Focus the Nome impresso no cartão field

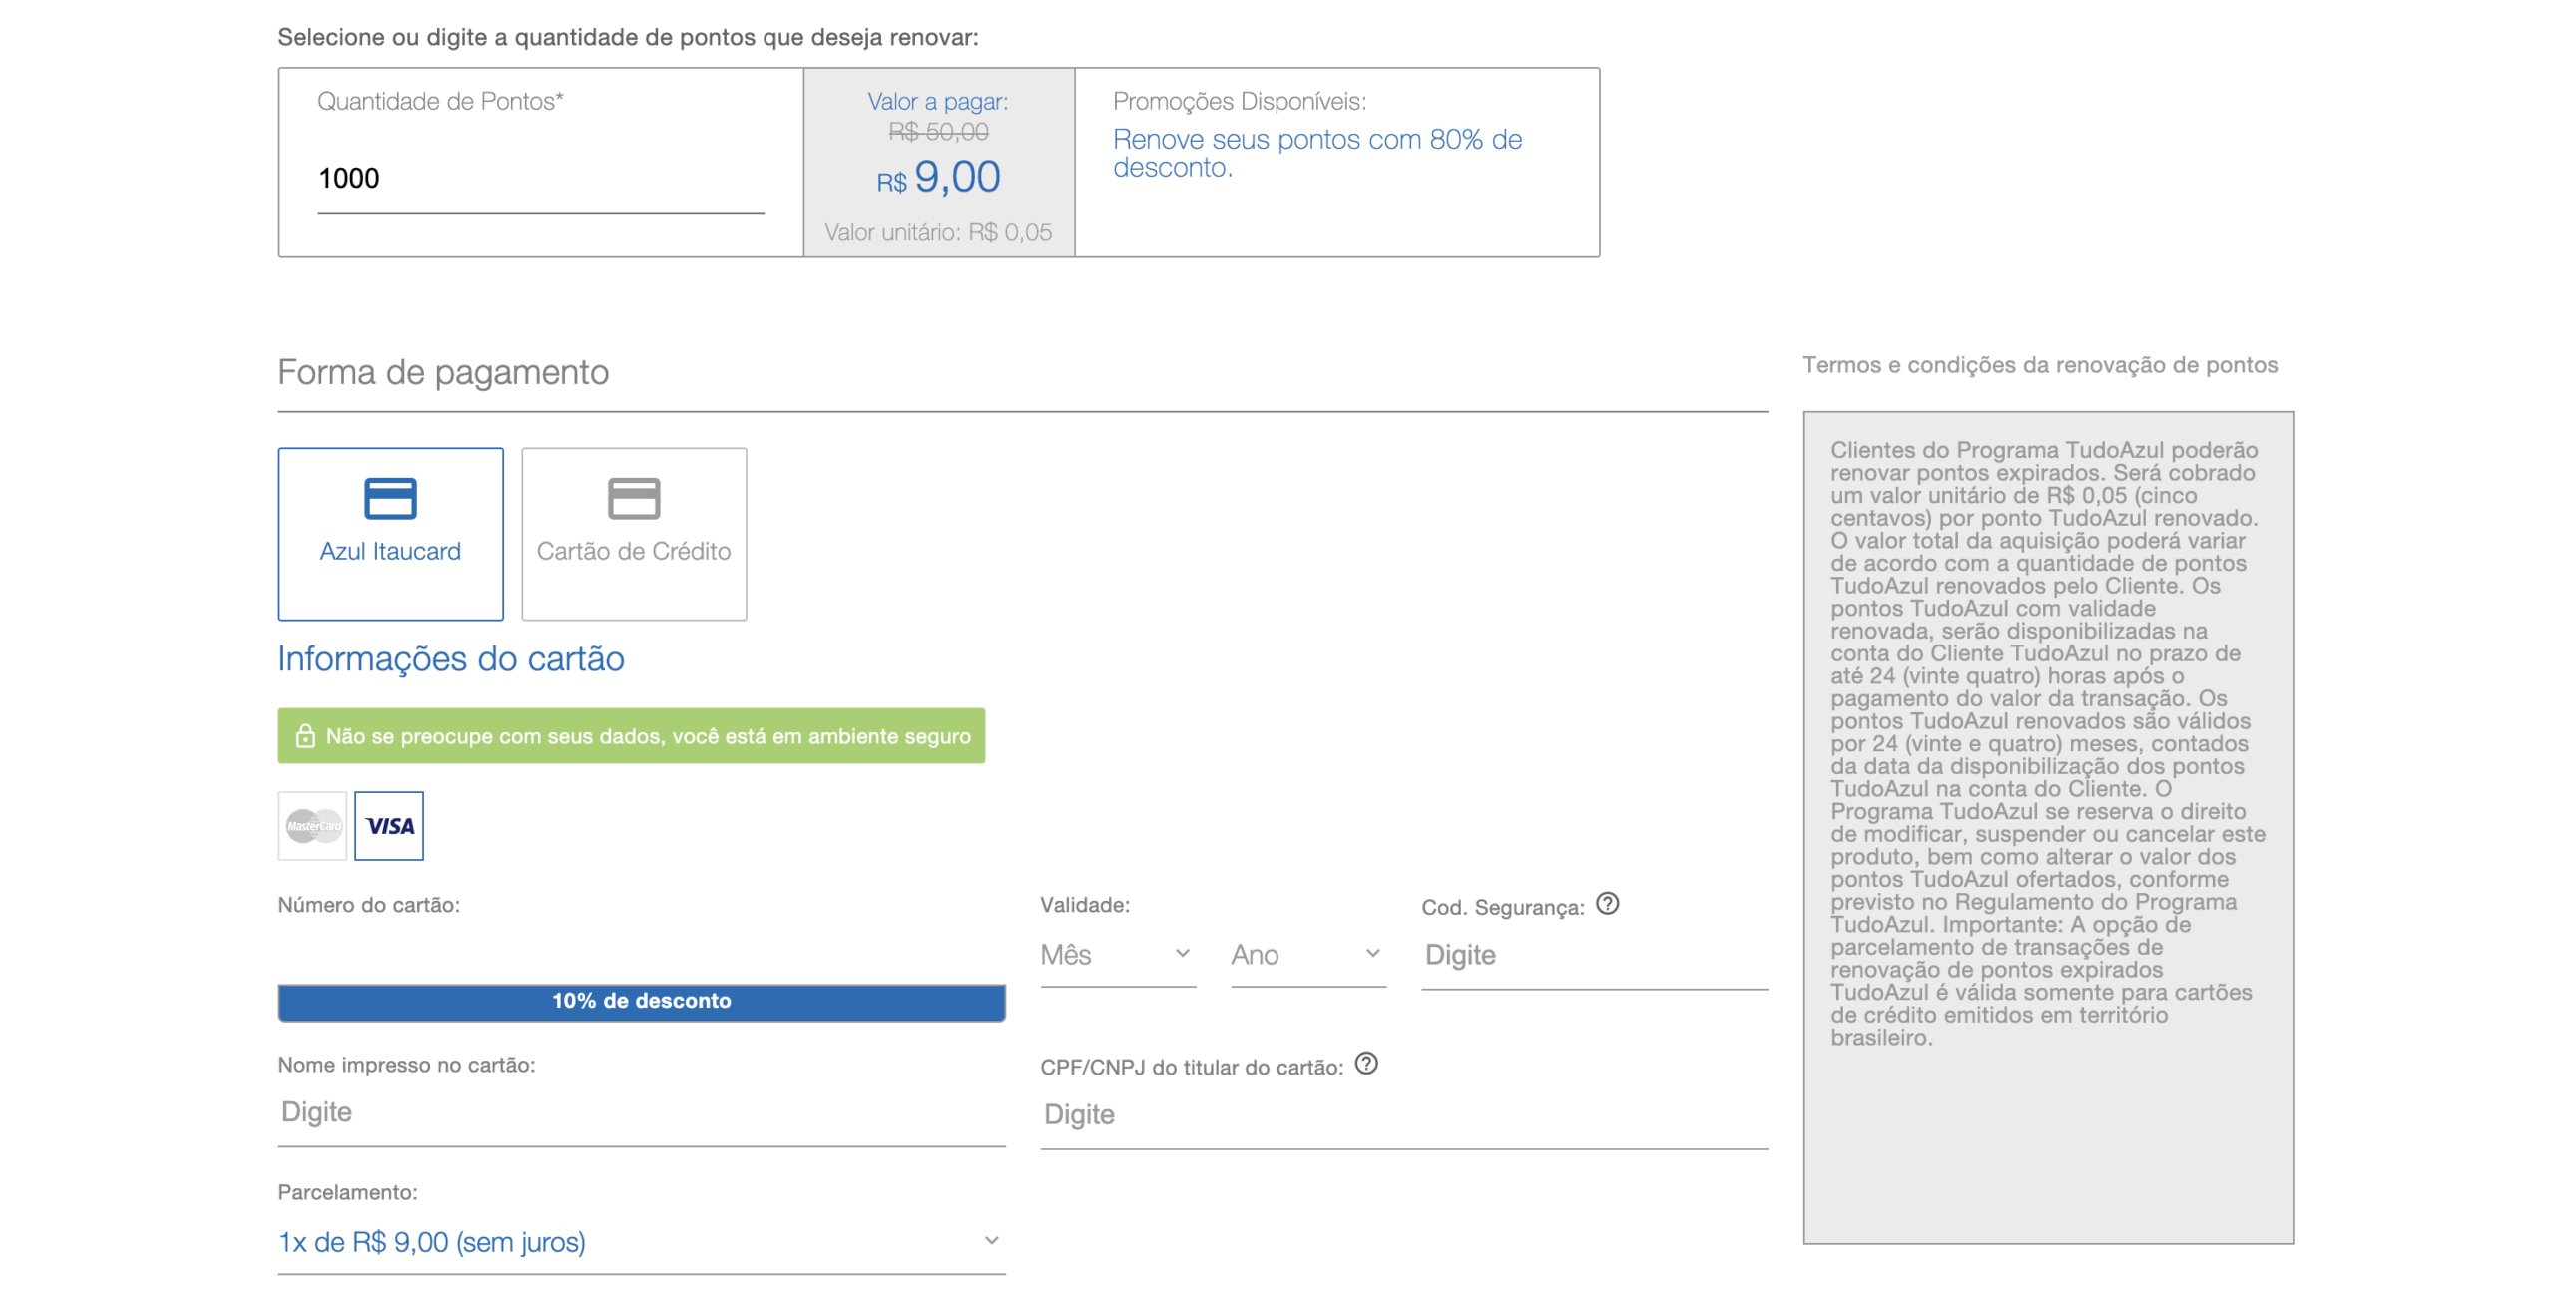(641, 1112)
